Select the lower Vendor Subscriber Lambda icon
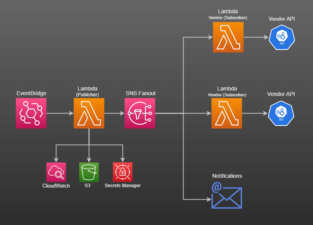 (227, 113)
